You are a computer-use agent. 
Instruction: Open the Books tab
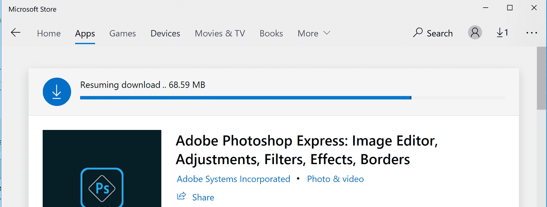271,33
